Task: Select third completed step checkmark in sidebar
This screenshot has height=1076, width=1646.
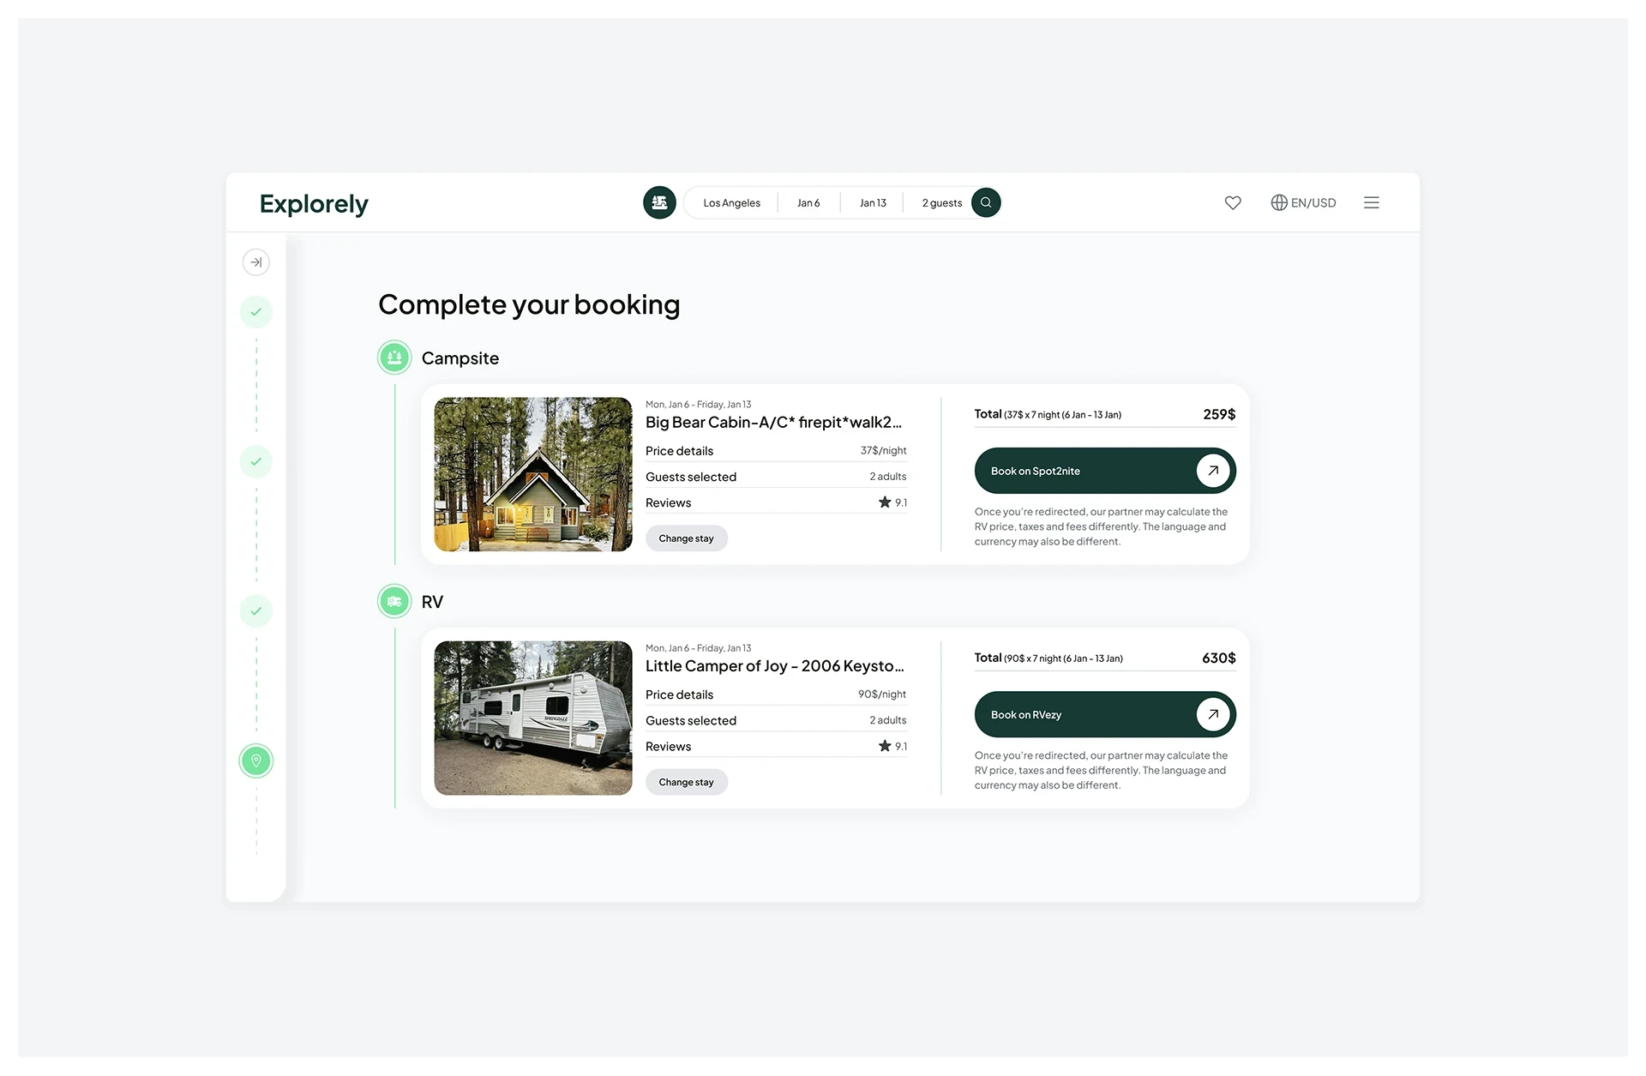Action: (256, 611)
